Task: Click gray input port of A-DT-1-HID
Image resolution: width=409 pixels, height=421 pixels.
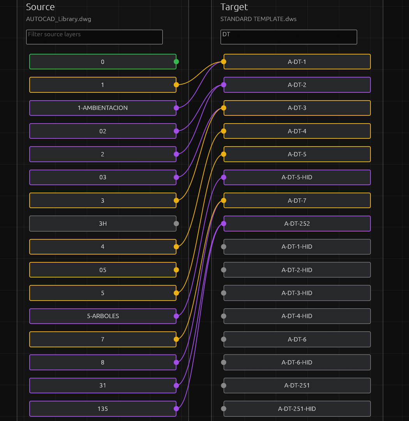Action: 224,247
